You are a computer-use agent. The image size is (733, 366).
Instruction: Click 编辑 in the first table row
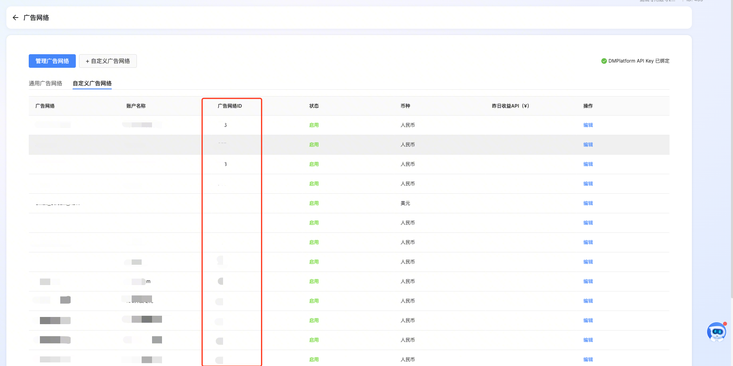coord(588,125)
